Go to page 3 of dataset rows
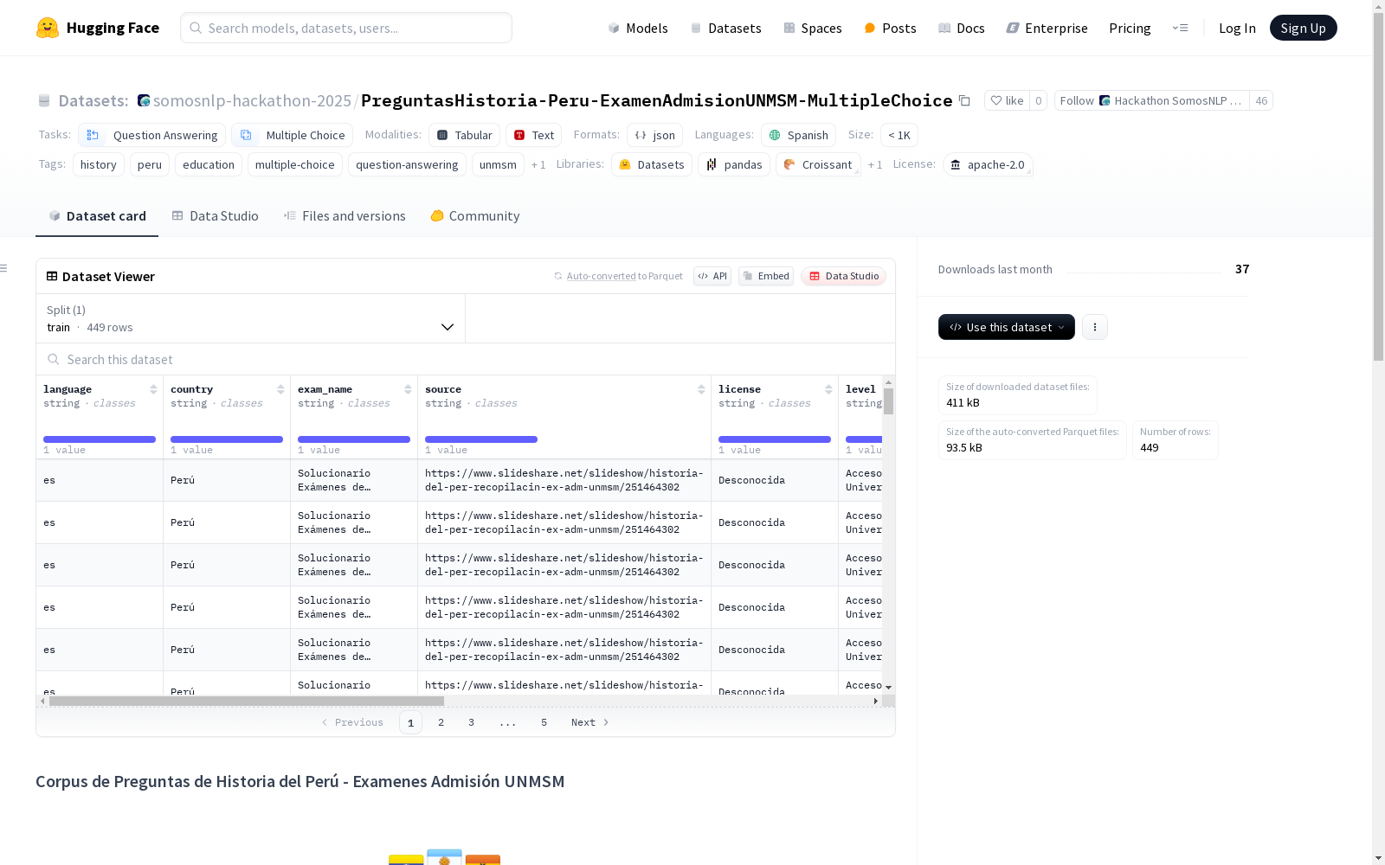This screenshot has height=865, width=1385. click(x=471, y=722)
